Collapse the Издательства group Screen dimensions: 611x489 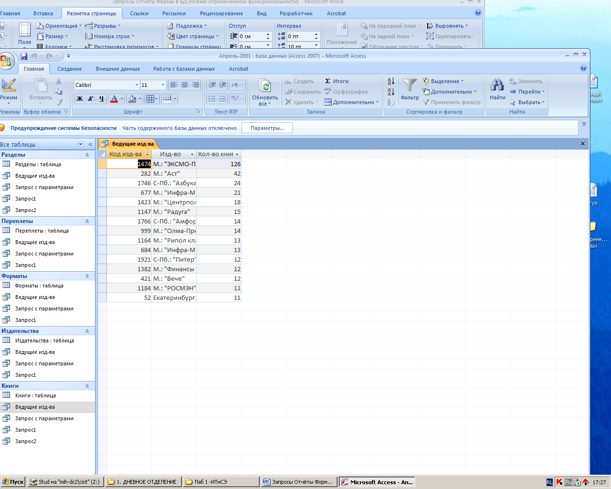pyautogui.click(x=87, y=331)
